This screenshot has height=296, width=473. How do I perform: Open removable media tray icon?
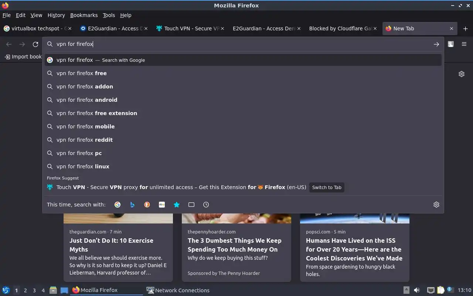(x=406, y=290)
